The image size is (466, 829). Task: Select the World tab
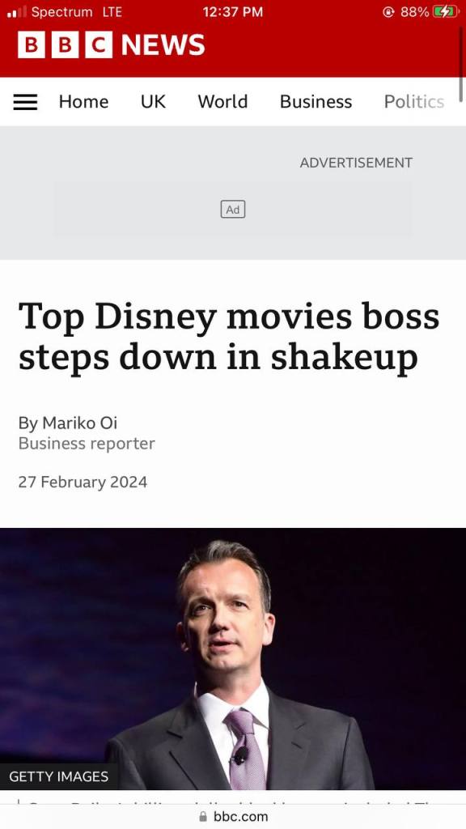(222, 101)
